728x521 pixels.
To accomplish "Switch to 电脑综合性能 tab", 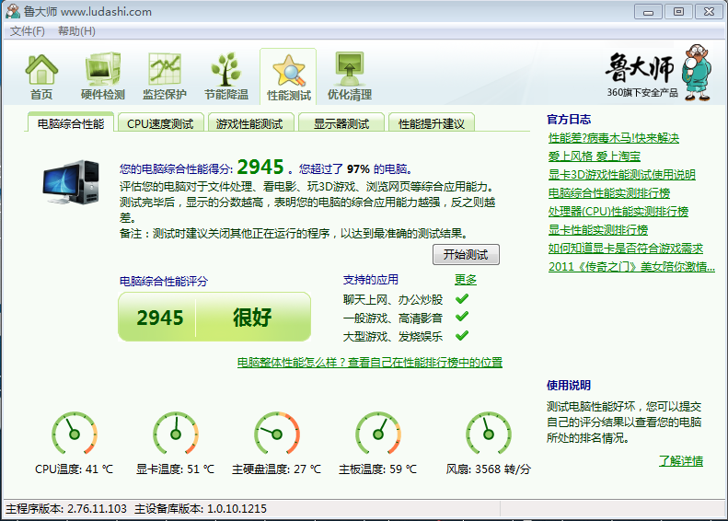I will (x=71, y=123).
